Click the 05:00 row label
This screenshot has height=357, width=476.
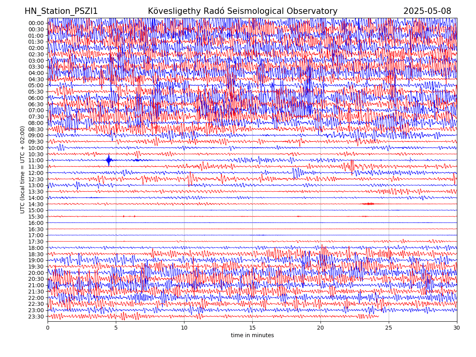click(x=36, y=85)
